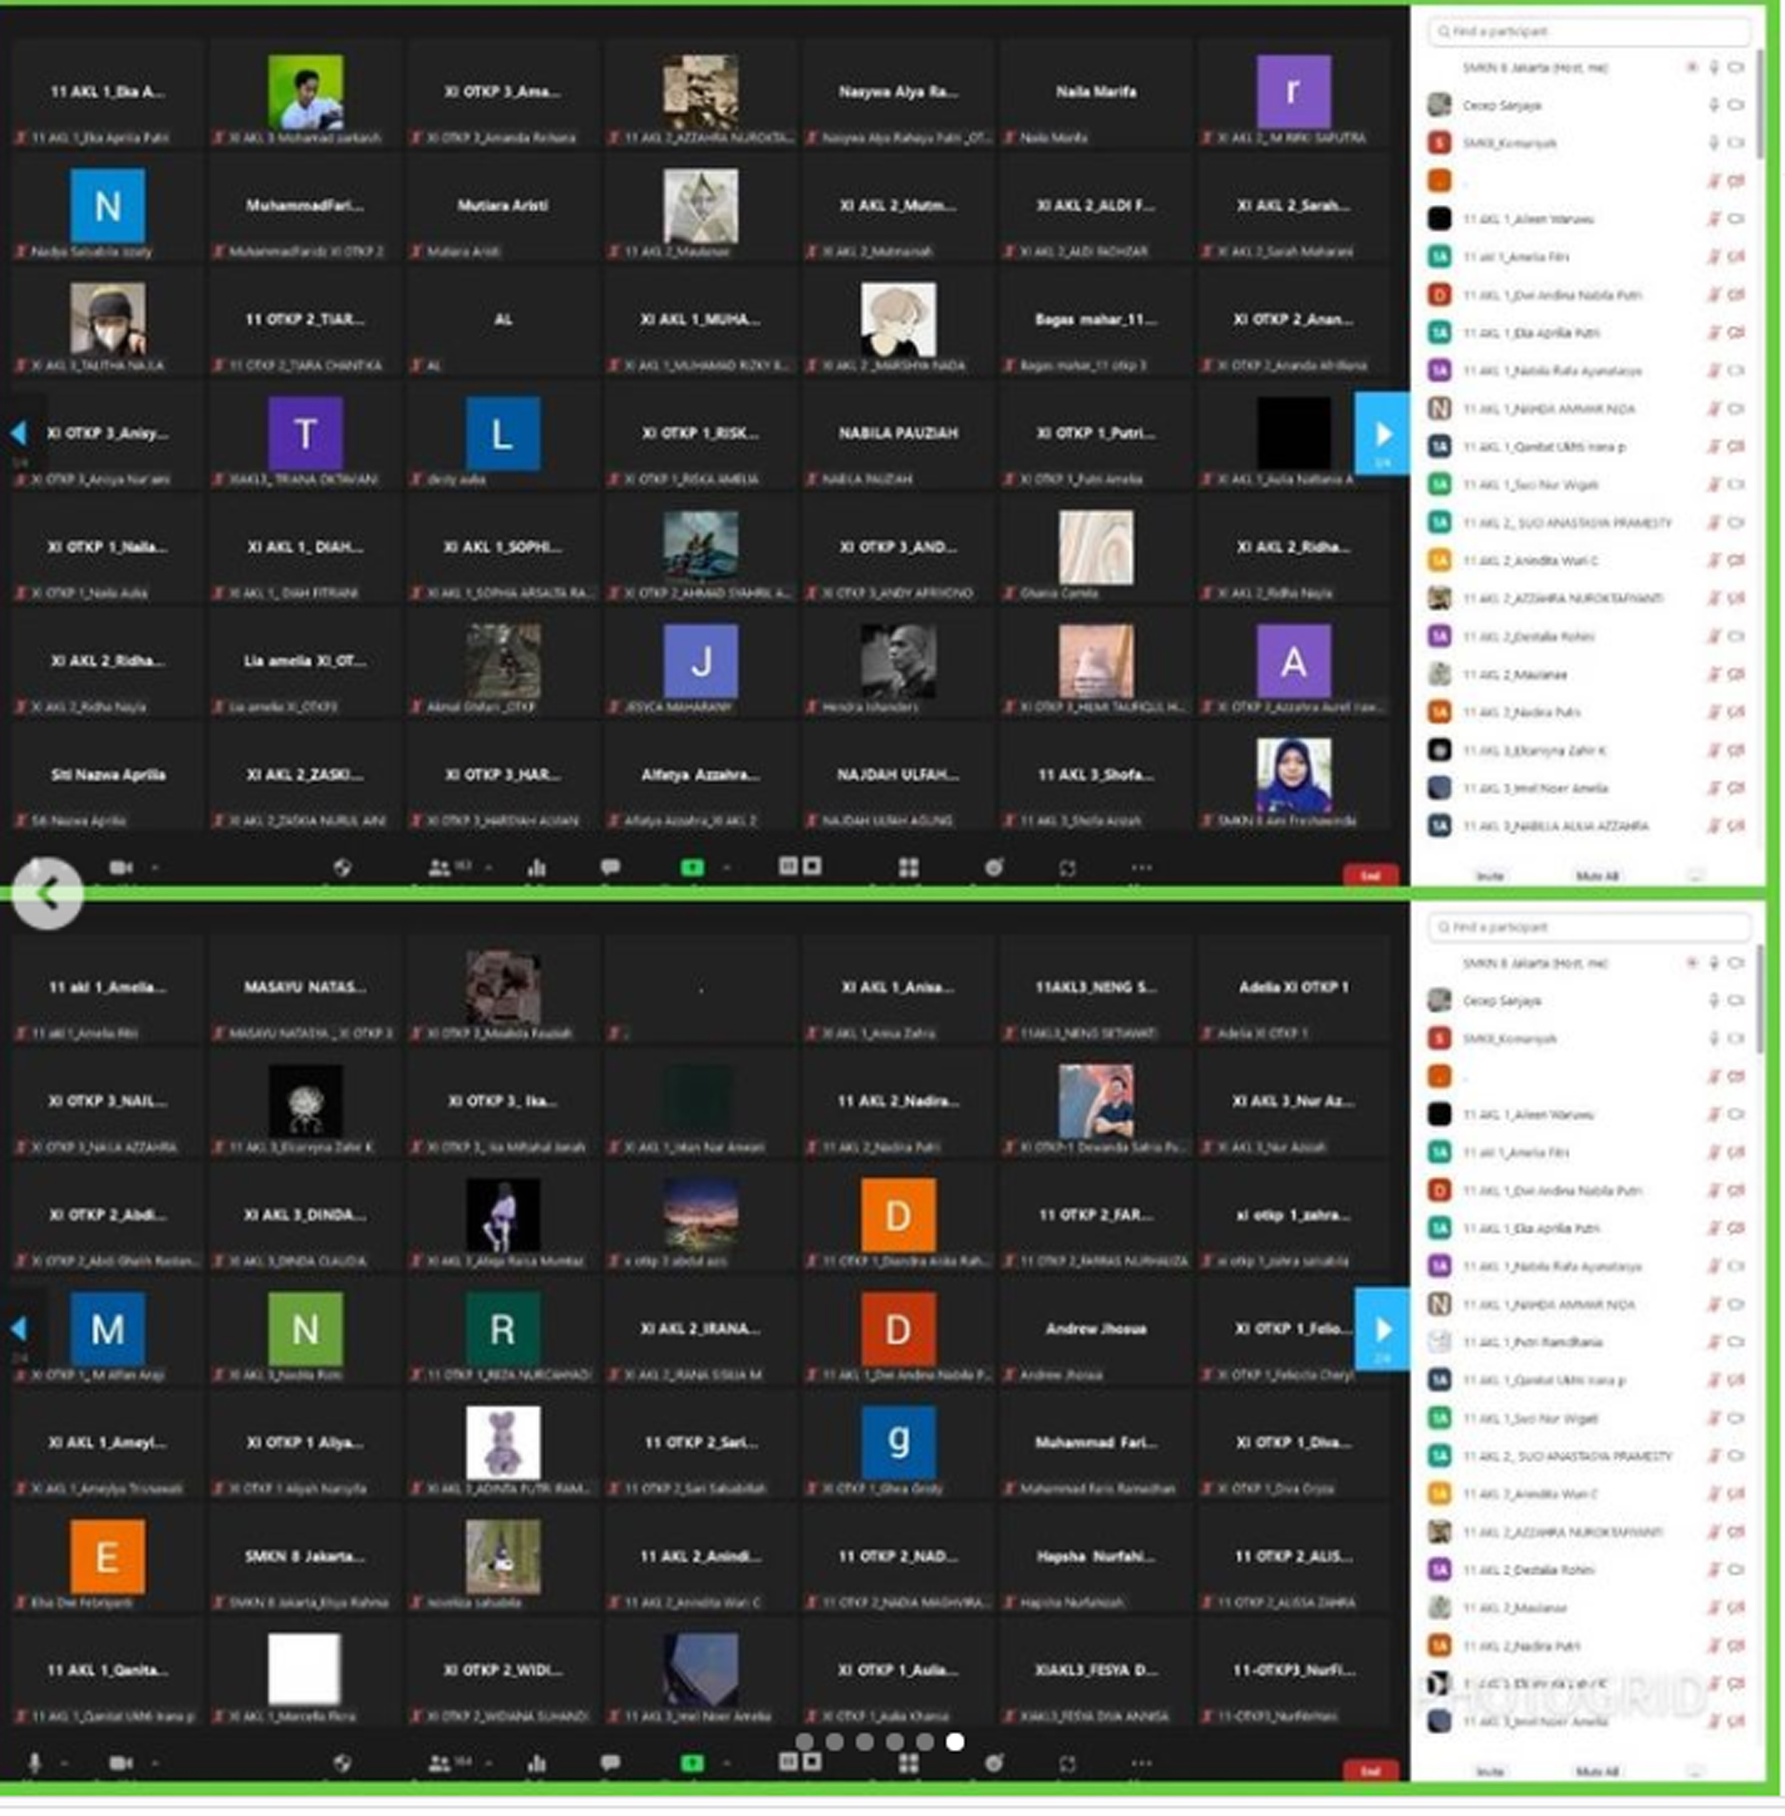Expand caret beside Share Screen in lower toolbar
The height and width of the screenshot is (1816, 1785).
click(x=727, y=1763)
